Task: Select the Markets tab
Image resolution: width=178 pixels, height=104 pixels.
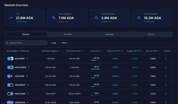Action: 26,34
